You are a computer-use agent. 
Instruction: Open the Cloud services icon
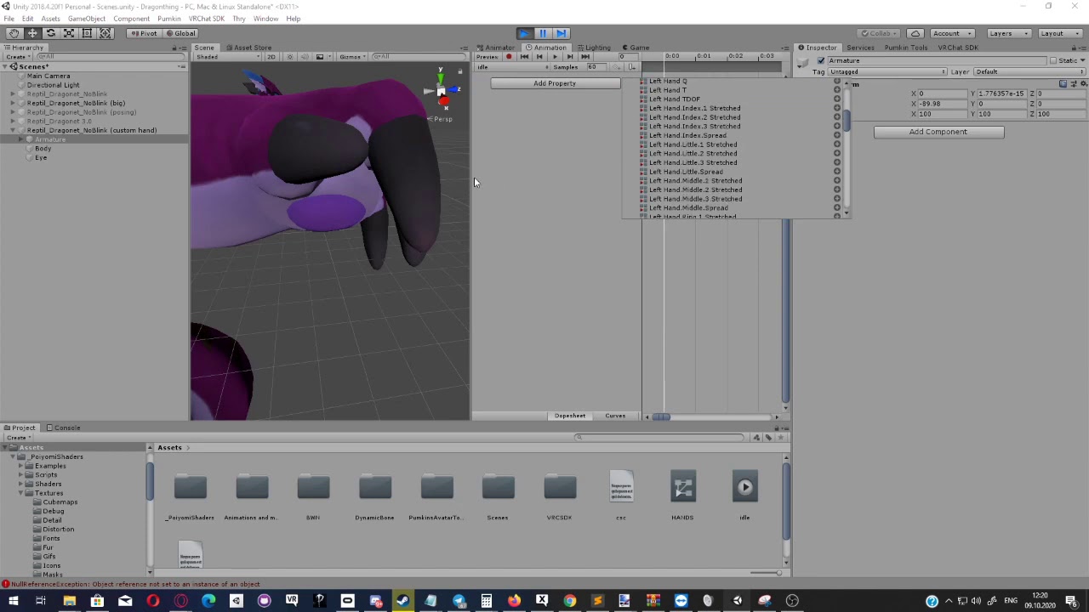click(915, 33)
